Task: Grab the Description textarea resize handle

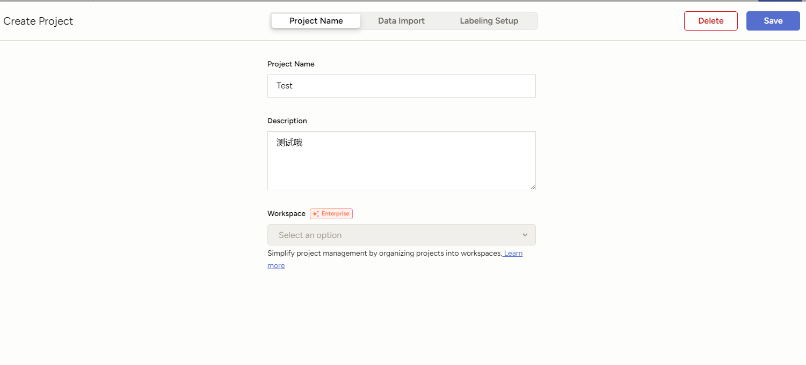Action: point(533,187)
